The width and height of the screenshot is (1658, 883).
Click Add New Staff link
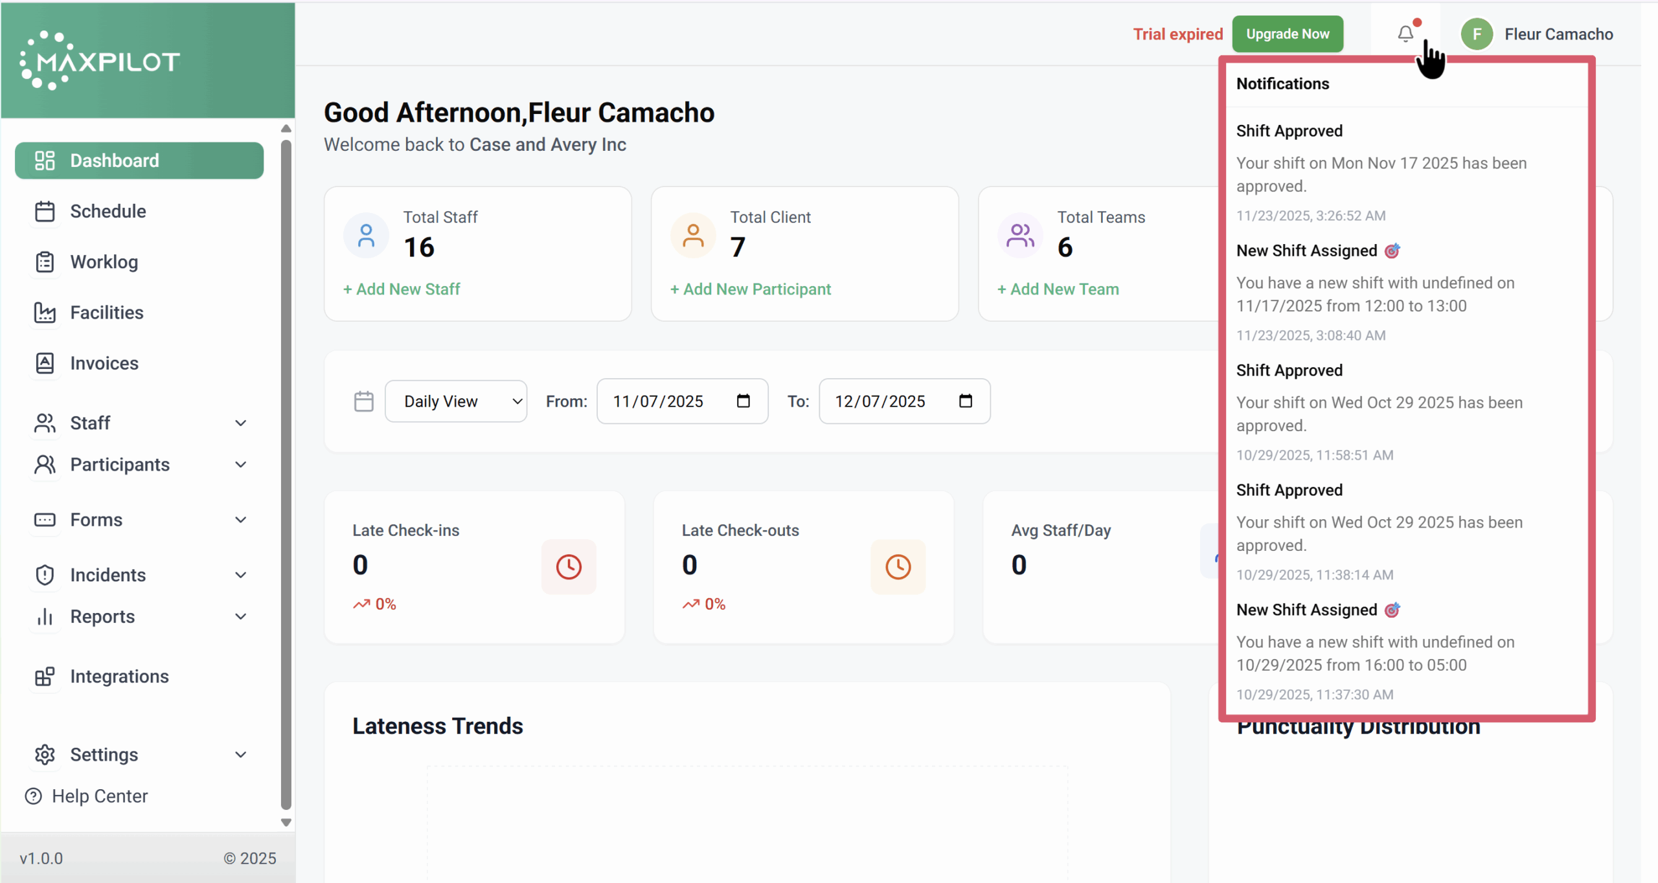[402, 289]
